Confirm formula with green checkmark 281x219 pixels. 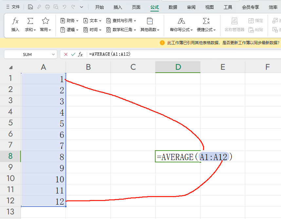pyautogui.click(x=73, y=54)
